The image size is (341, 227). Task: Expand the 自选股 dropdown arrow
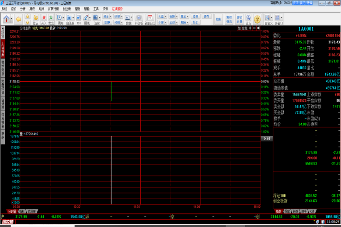pos(73,17)
